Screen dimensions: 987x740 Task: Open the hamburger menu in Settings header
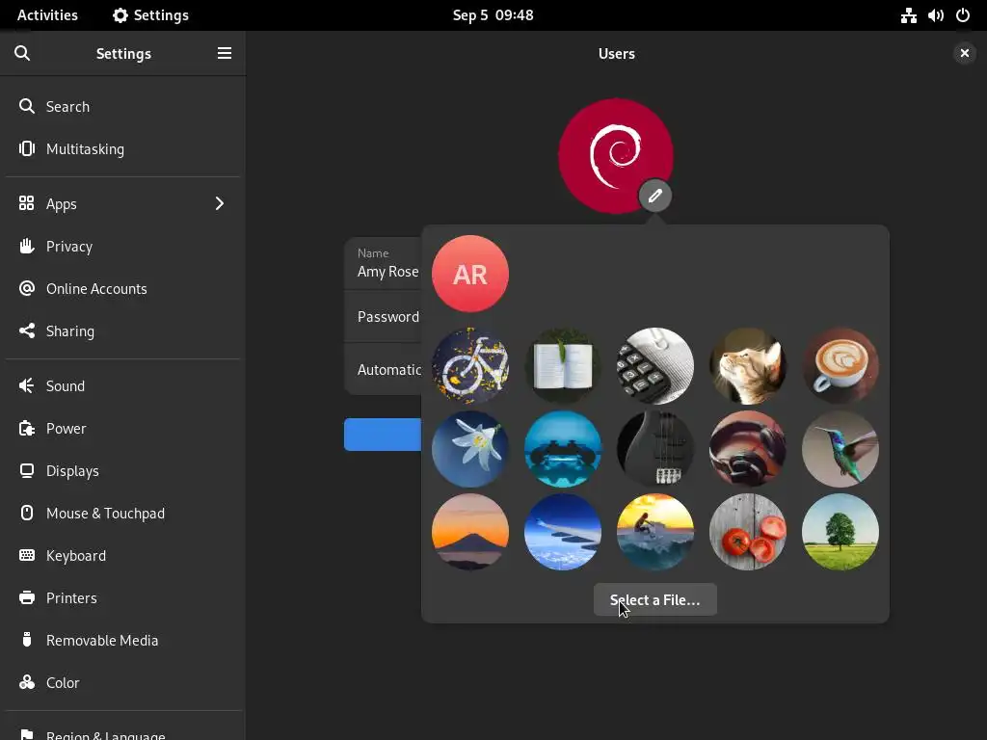point(224,54)
